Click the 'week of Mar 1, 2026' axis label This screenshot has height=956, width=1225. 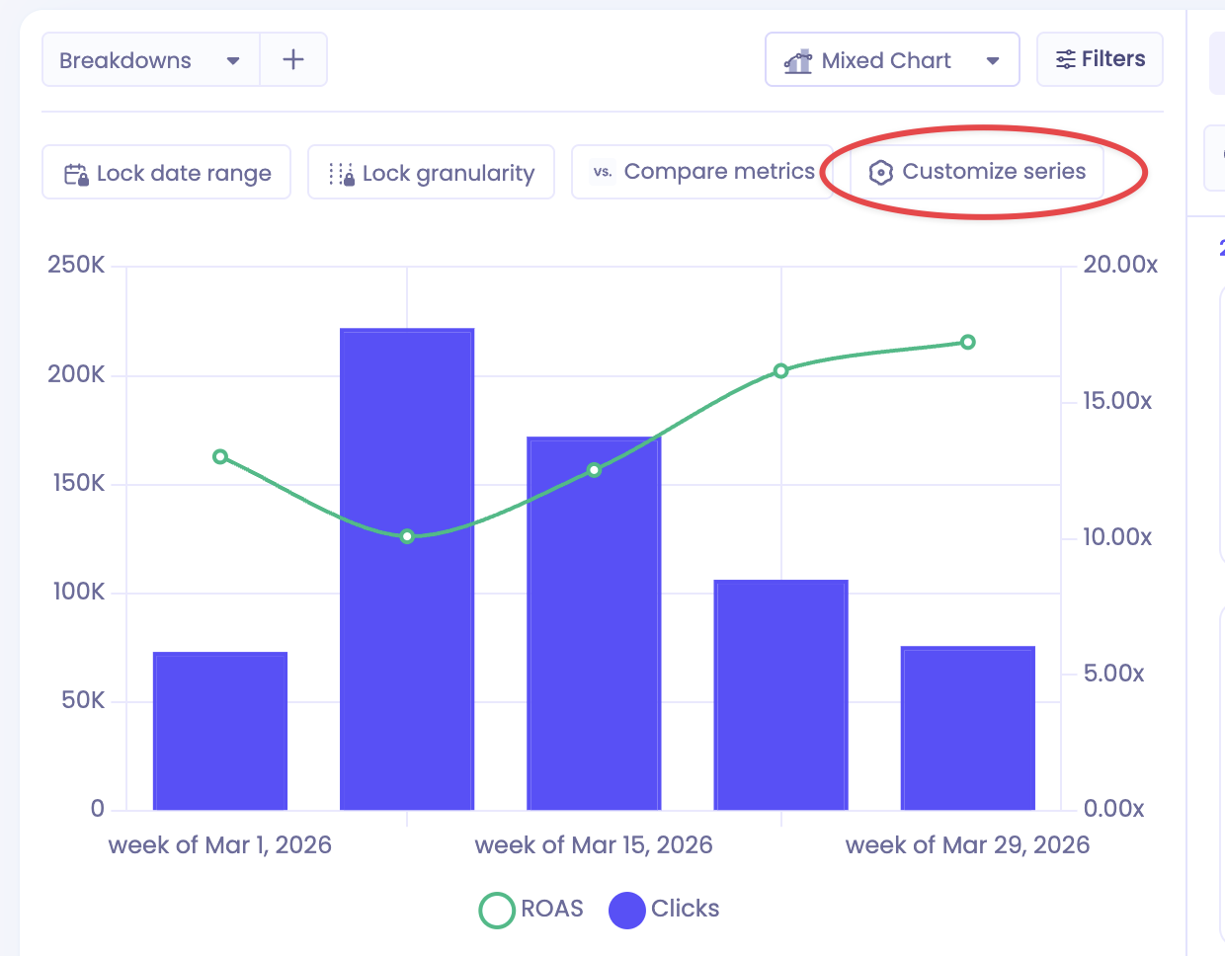click(220, 845)
